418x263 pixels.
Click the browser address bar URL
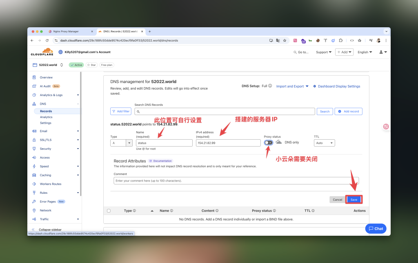(x=119, y=40)
